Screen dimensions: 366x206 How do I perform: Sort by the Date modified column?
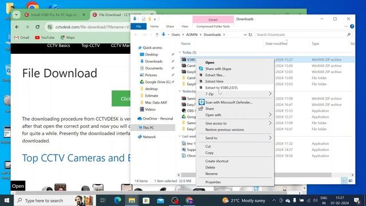click(x=276, y=43)
